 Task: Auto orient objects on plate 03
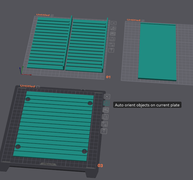[106, 103]
